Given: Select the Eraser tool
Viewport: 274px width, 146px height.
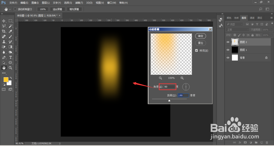Looking at the screenshot, I should coord(4,47).
